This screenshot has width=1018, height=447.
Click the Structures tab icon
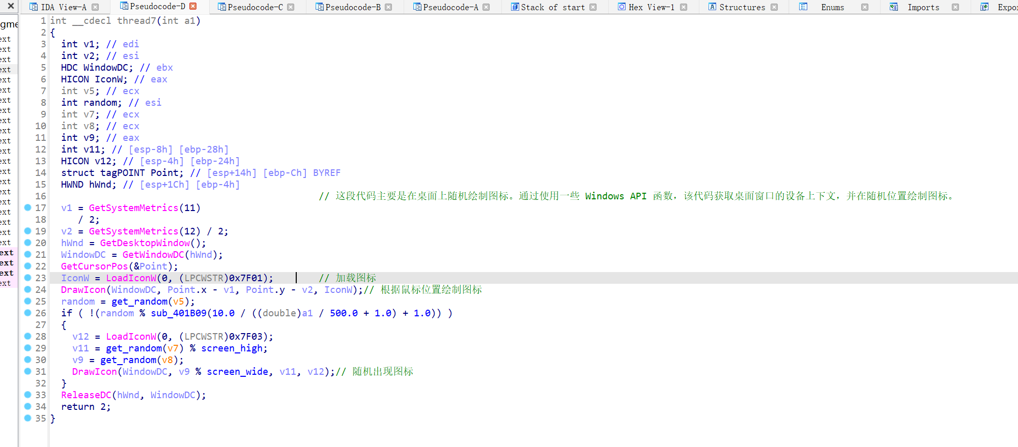coord(712,7)
